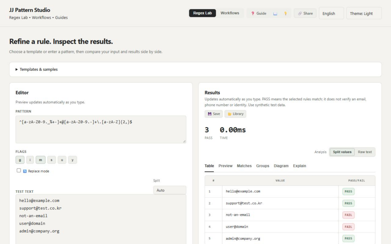Click the 0.00ms time value
The image size is (391, 244).
(x=233, y=130)
